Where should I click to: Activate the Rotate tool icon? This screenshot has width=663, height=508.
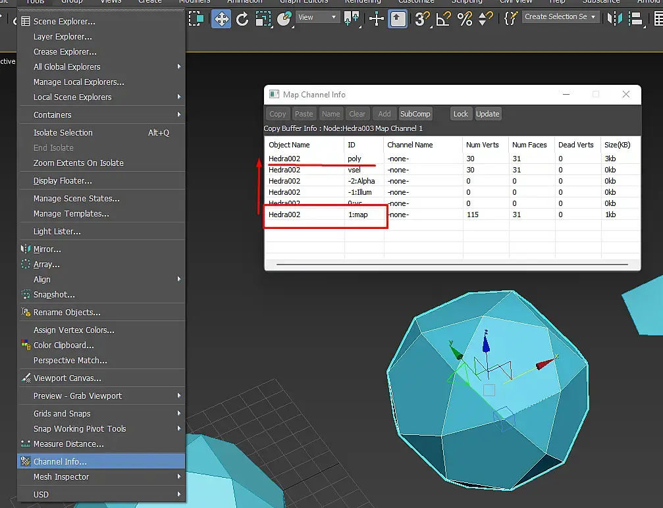tap(242, 19)
